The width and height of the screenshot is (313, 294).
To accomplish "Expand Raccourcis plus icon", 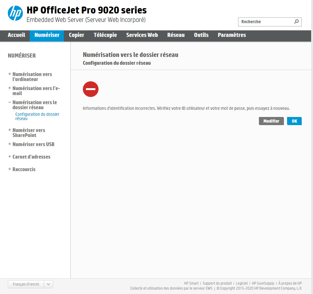I will (x=10, y=169).
